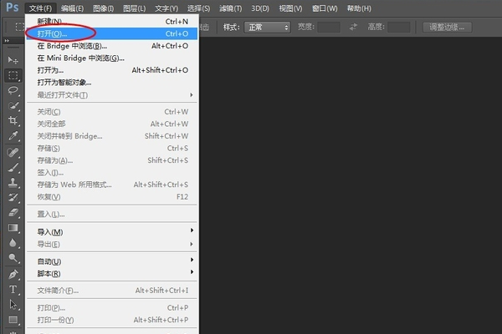Choose 在 Mini Bridge 中浏览(G)... entry
Image resolution: width=502 pixels, height=334 pixels.
tap(112, 58)
